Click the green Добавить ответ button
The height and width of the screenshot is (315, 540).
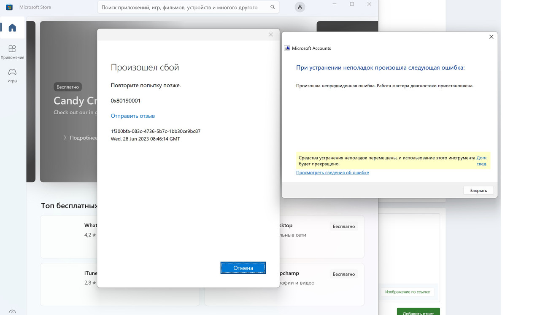coord(418,312)
